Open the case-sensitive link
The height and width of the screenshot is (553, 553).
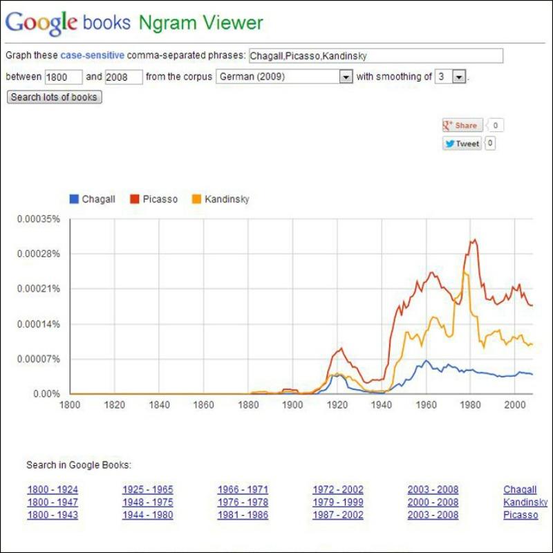coord(93,55)
